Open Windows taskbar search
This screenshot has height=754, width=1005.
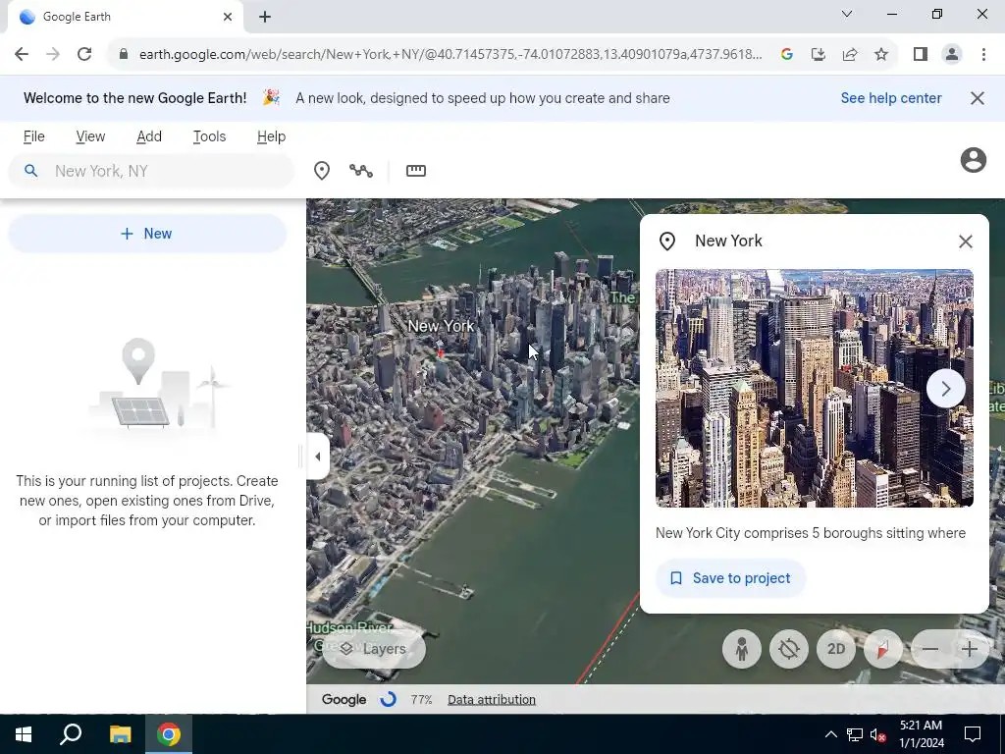(x=71, y=734)
